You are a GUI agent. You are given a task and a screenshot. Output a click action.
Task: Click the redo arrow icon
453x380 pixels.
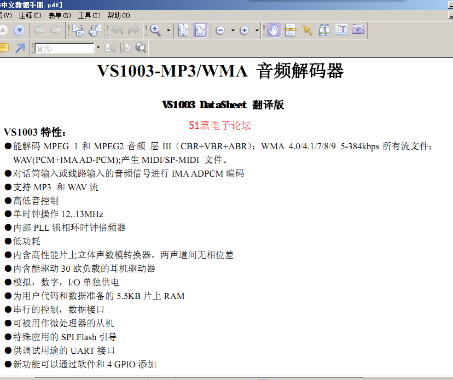click(x=133, y=30)
